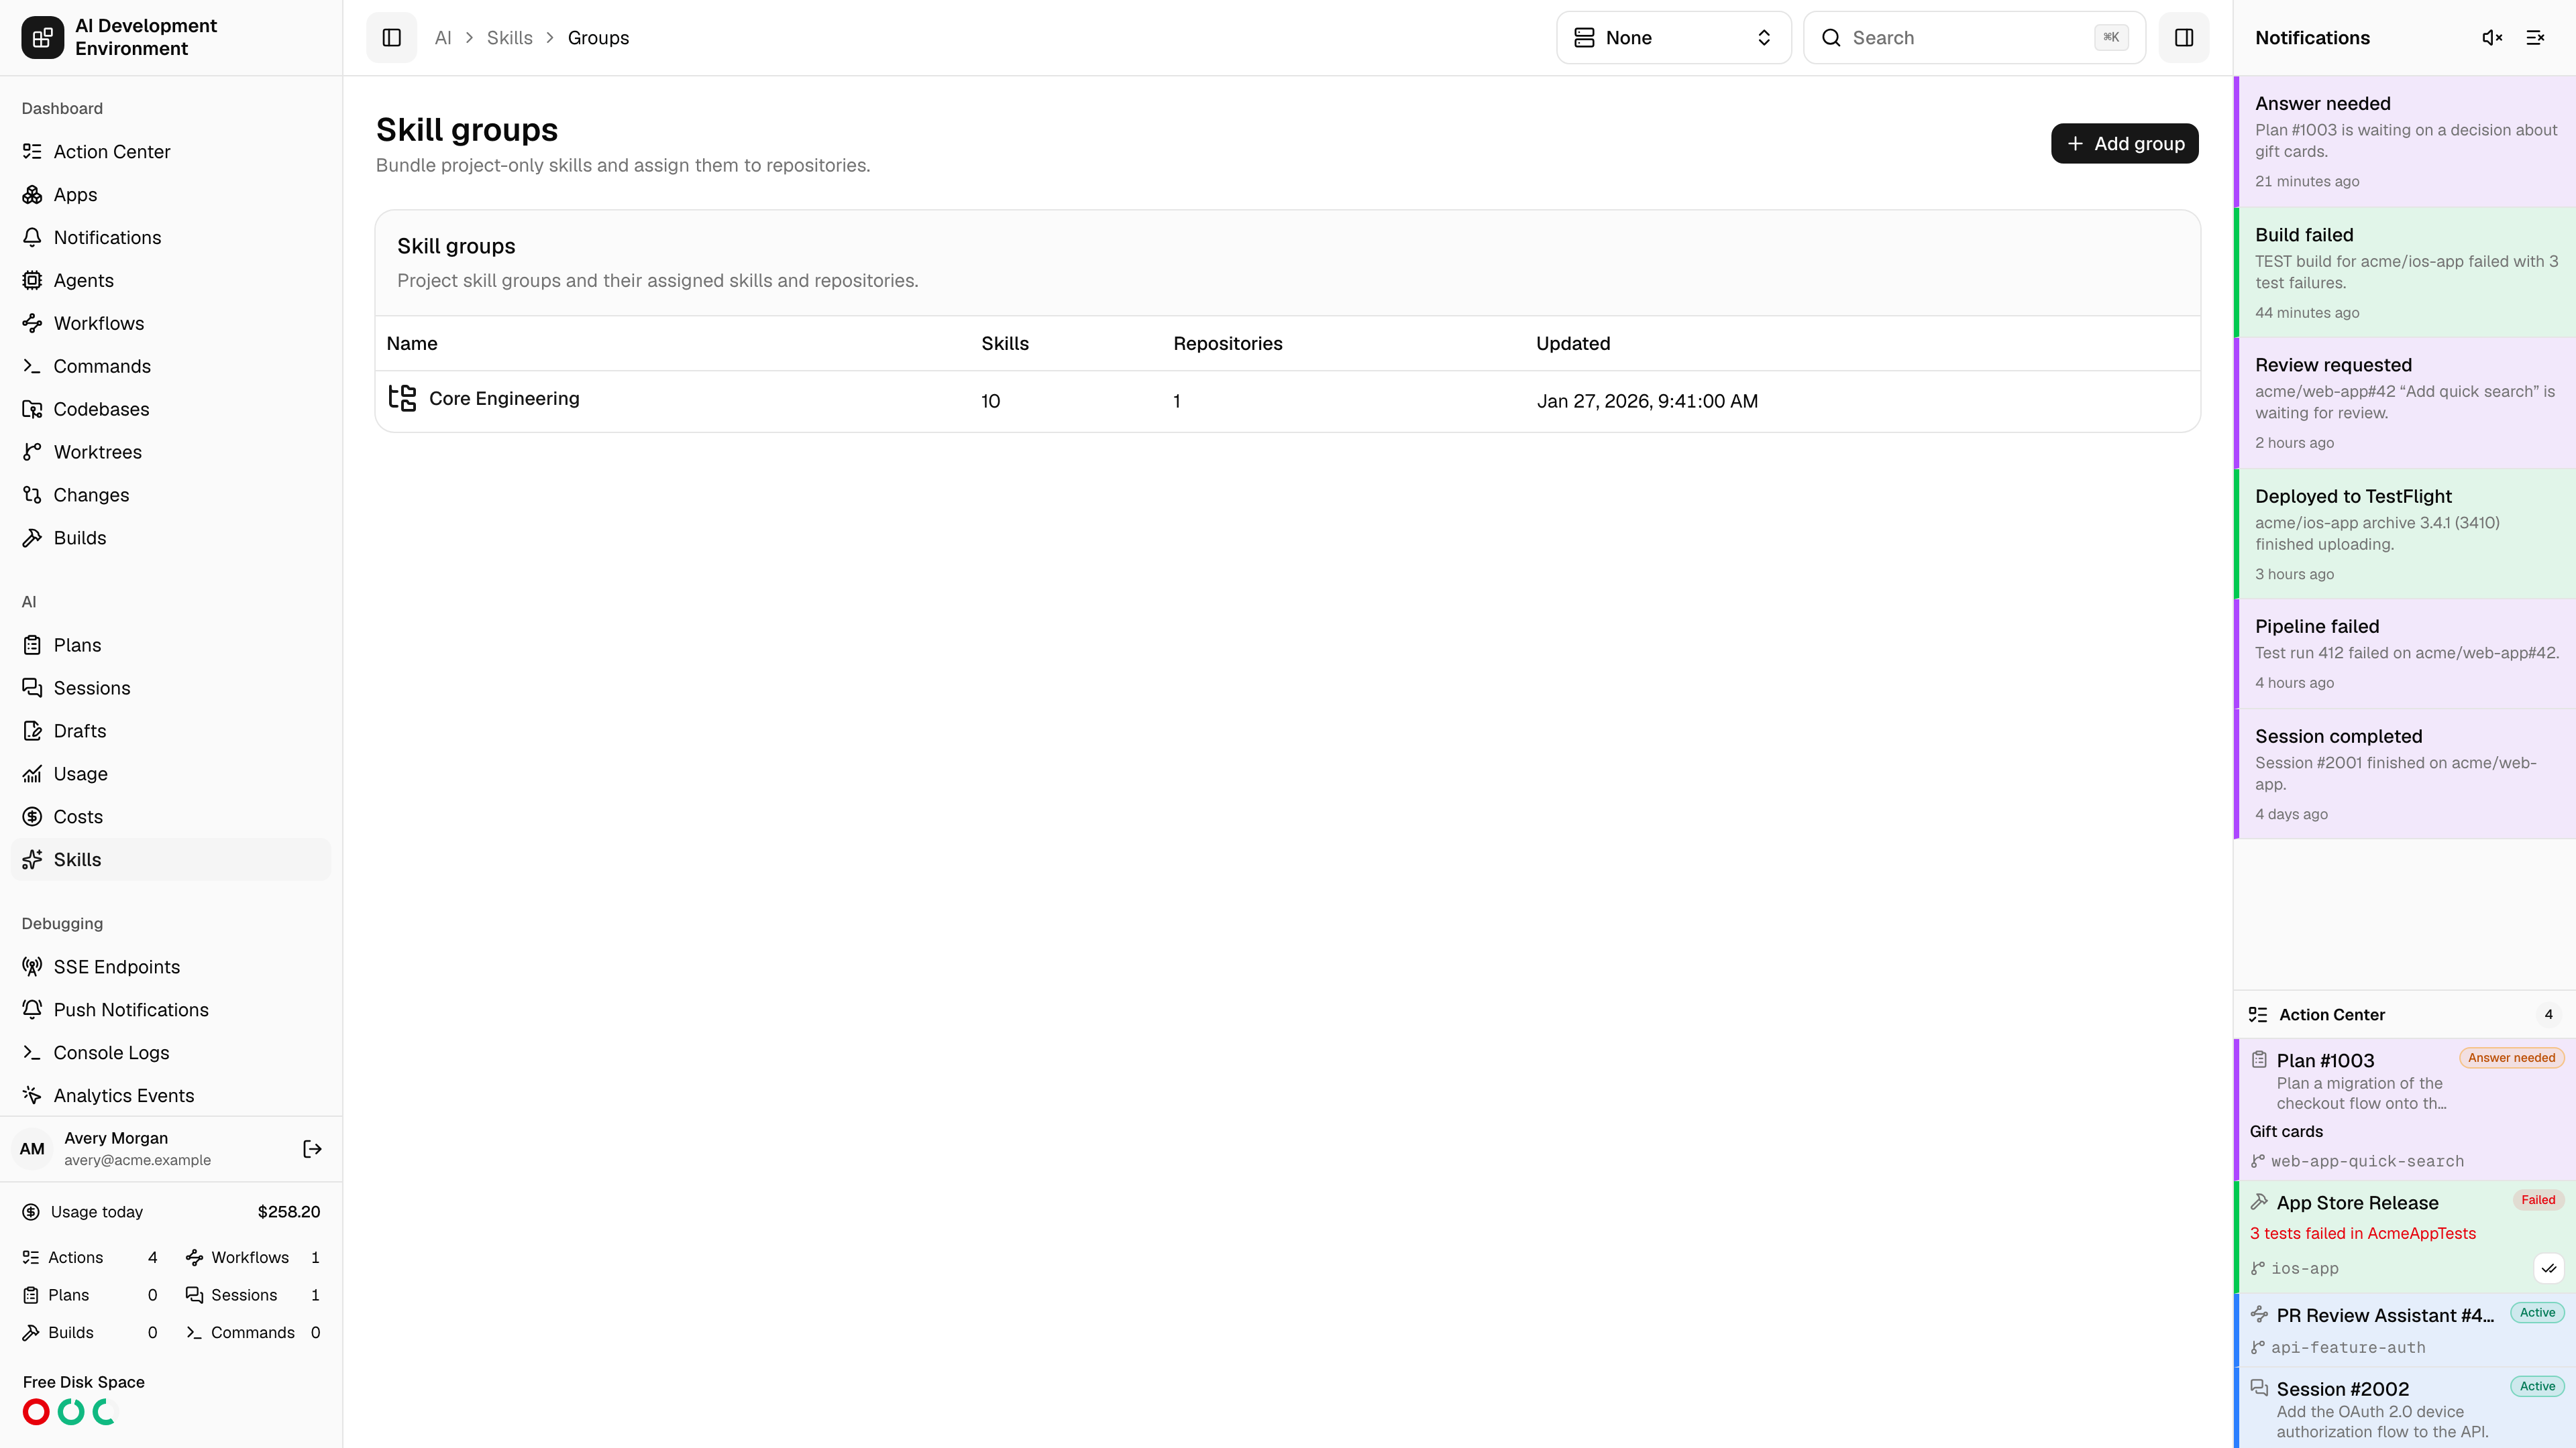This screenshot has height=1448, width=2576.
Task: Open Codebases page
Action: tap(171, 410)
